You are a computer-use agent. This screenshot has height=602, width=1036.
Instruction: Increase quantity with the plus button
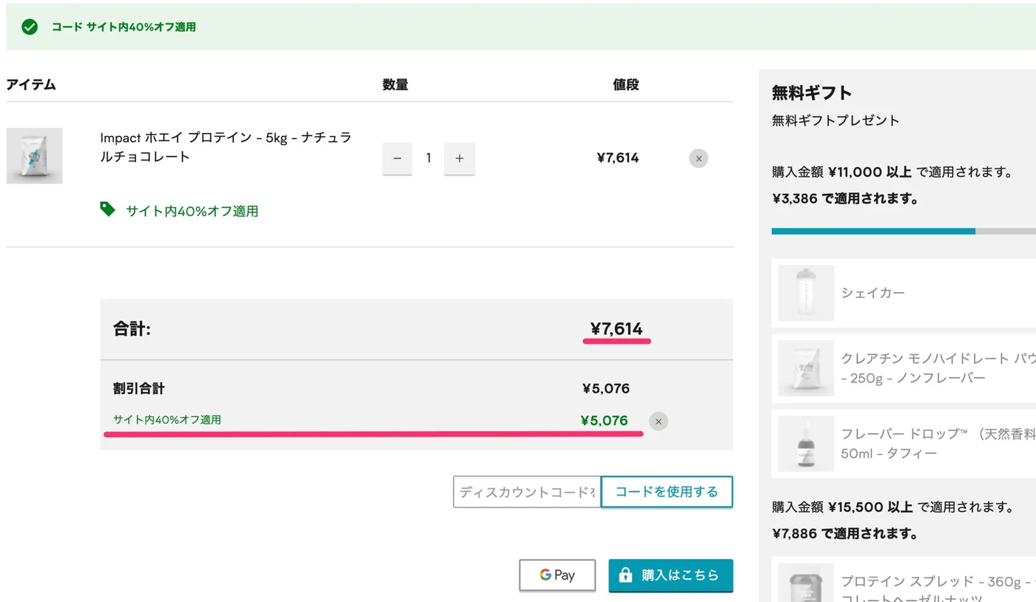[460, 158]
